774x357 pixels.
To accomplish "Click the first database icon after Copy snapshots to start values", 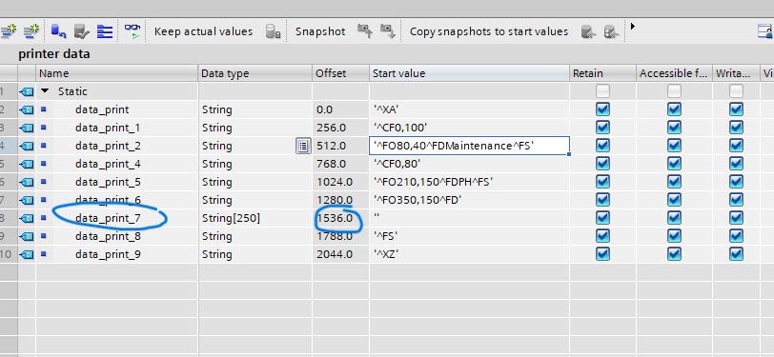I will (588, 32).
